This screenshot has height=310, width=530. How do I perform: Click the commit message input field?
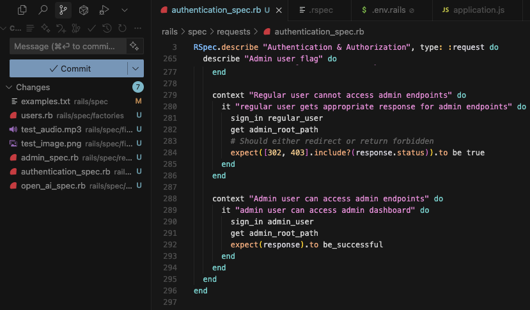pyautogui.click(x=67, y=46)
